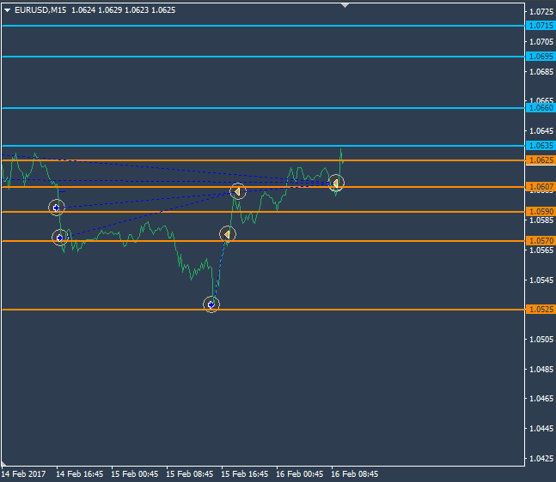Select the orange horizontal line at 1.0625
This screenshot has width=556, height=482.
tap(263, 160)
